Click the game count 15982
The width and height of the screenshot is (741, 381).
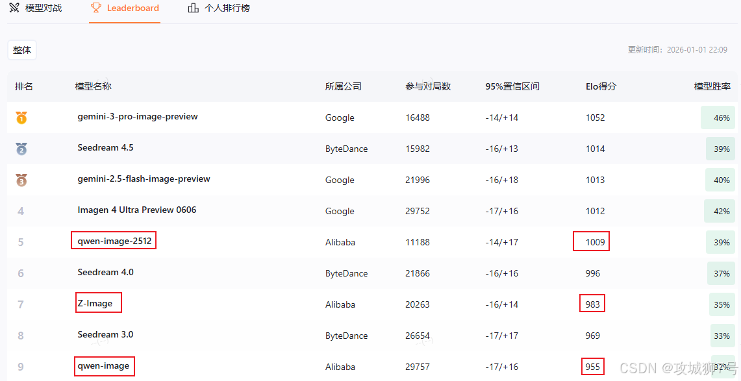click(x=418, y=149)
